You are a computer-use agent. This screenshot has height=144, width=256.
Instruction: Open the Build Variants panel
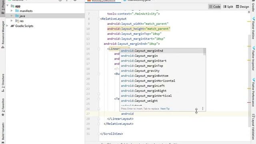(3, 133)
